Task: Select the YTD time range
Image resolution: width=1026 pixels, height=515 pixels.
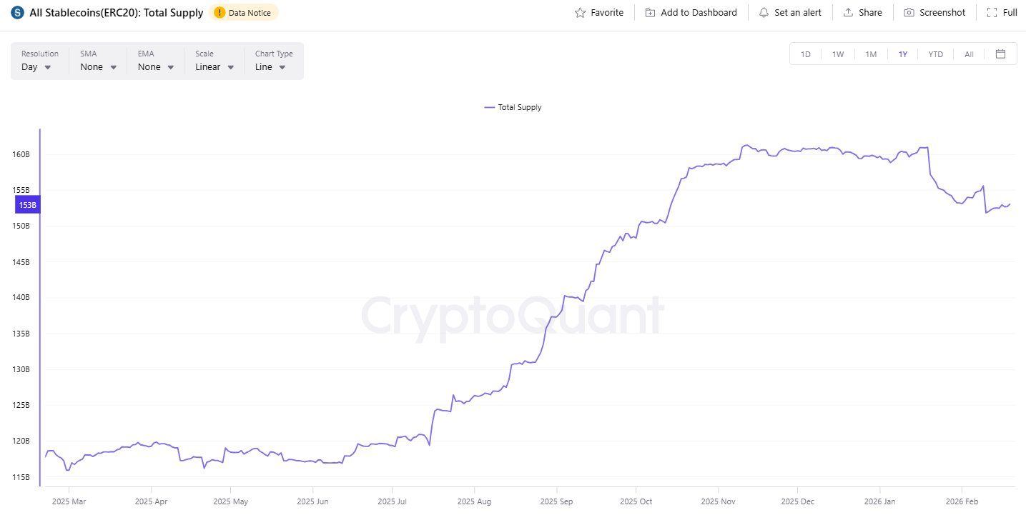Action: (x=935, y=54)
